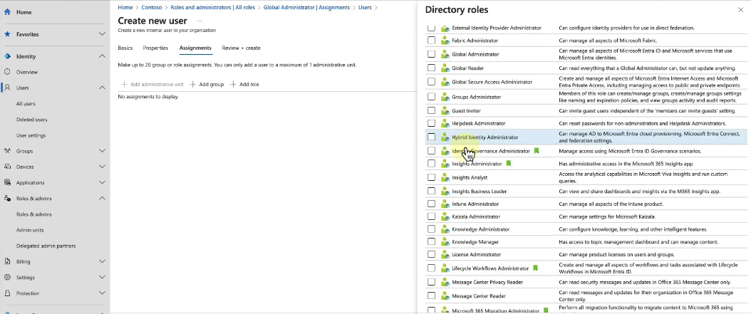
Task: Click the Guest Inviter role icon
Action: (445, 110)
